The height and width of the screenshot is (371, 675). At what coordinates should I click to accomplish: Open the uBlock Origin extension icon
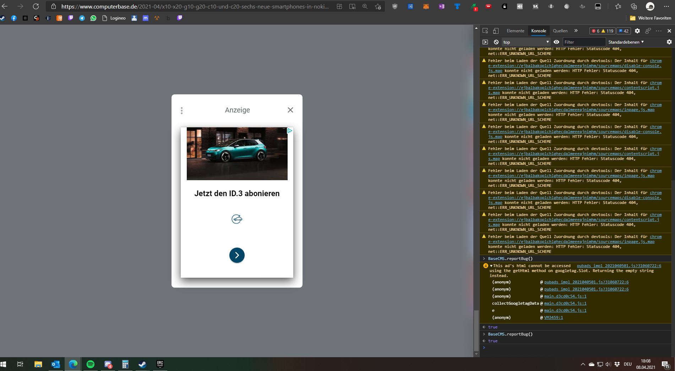[395, 6]
